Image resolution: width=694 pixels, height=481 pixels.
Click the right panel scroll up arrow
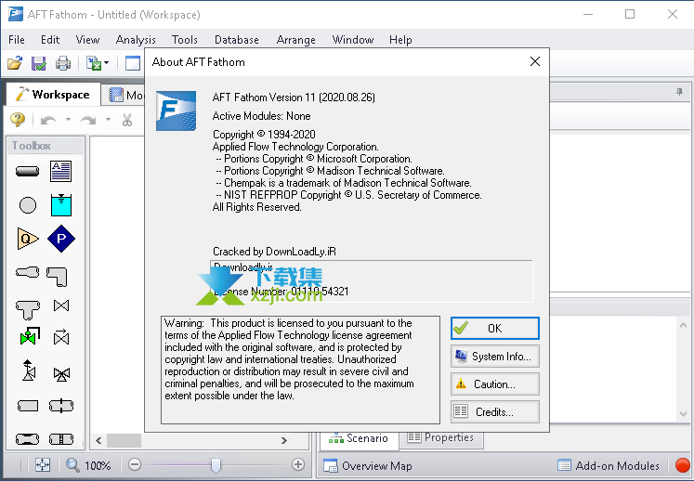pyautogui.click(x=684, y=325)
